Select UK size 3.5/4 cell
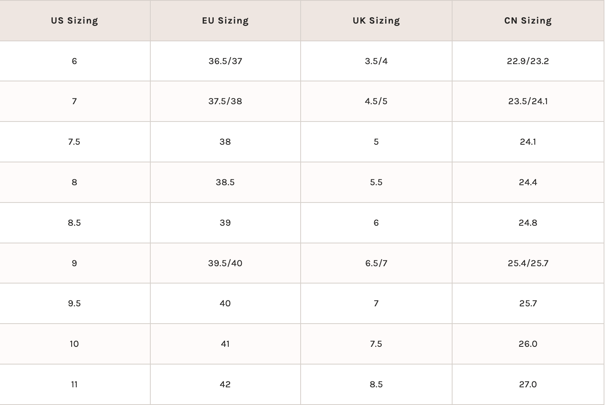This screenshot has width=606, height=405. point(376,61)
